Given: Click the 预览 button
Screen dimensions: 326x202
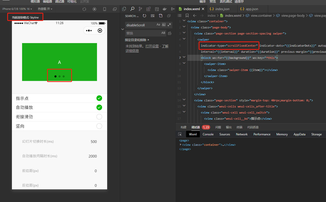Looking at the screenshot, I should (x=213, y=2).
